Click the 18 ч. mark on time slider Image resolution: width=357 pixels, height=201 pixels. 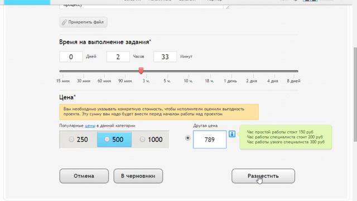pyautogui.click(x=209, y=81)
